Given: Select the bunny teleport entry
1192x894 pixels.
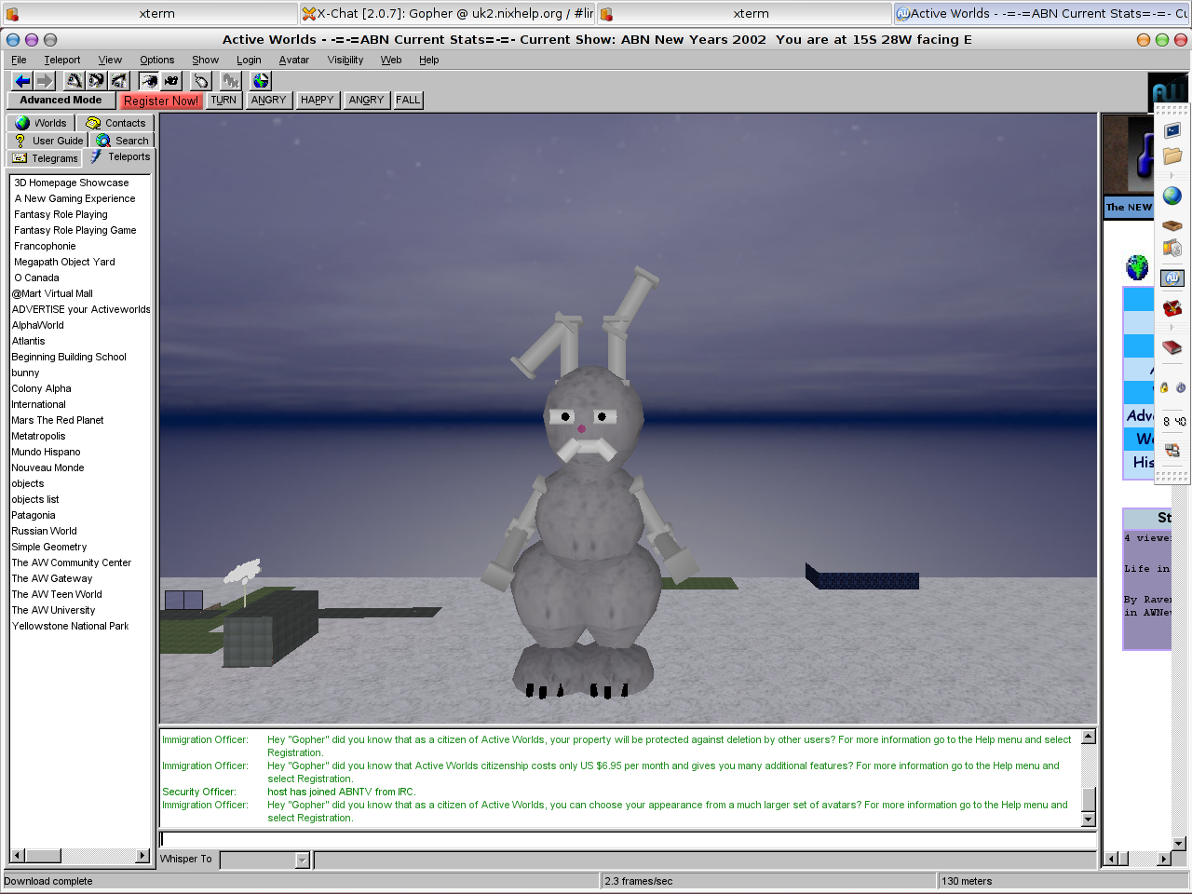Looking at the screenshot, I should [x=25, y=372].
